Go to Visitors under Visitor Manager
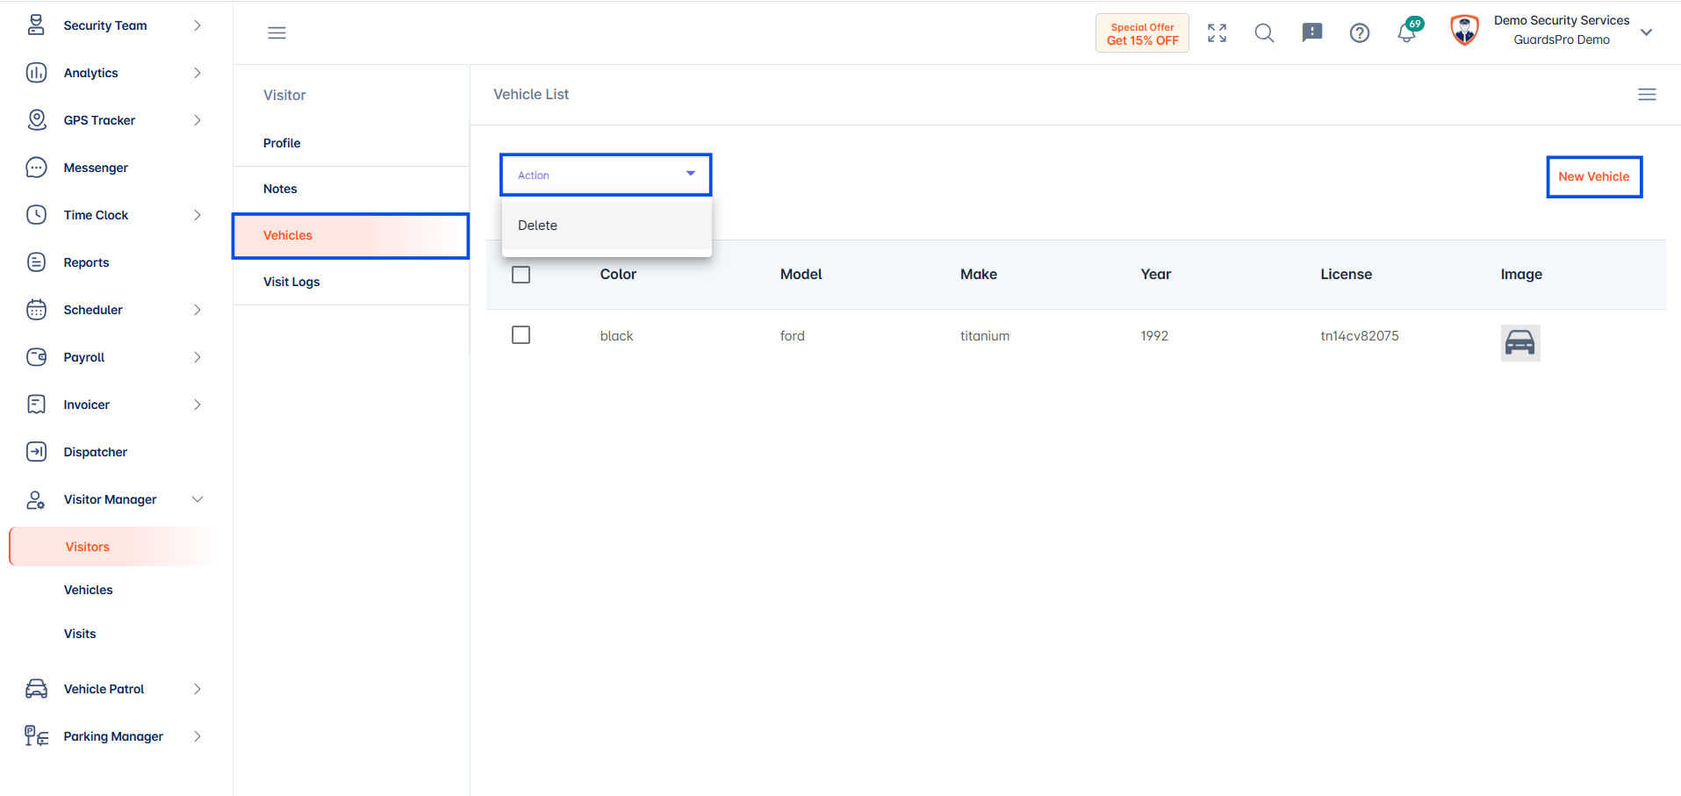The image size is (1681, 796). (x=114, y=547)
